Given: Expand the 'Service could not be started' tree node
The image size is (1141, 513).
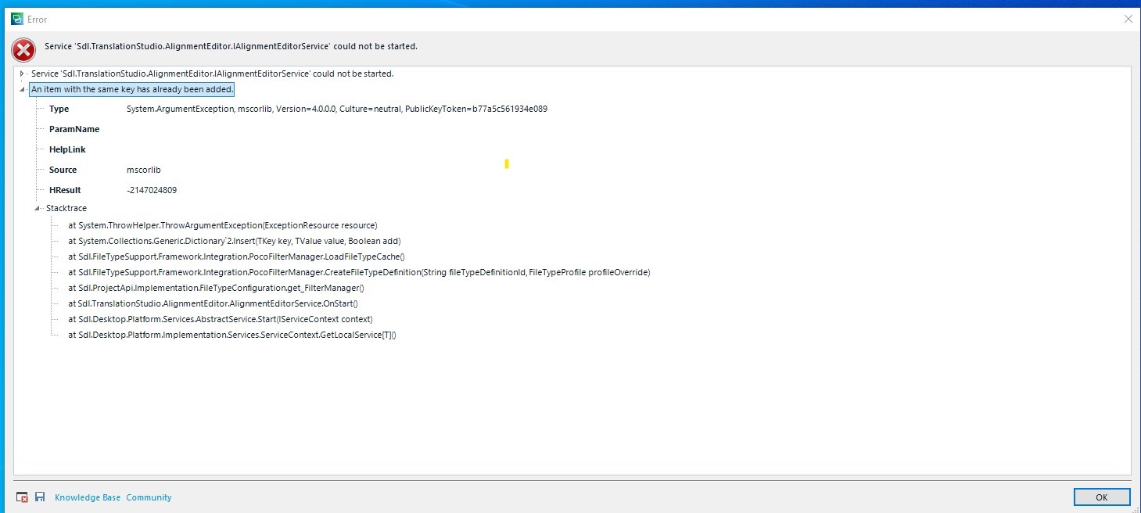Looking at the screenshot, I should [x=22, y=74].
